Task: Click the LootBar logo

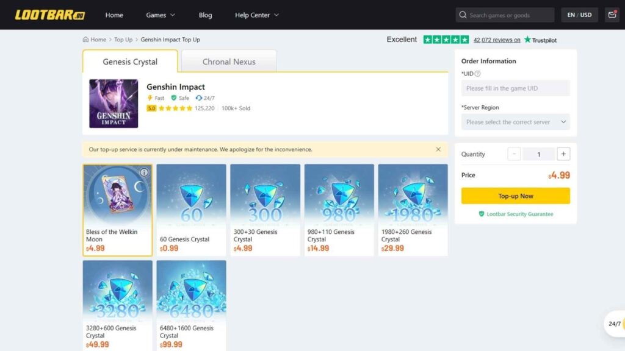Action: (x=50, y=15)
